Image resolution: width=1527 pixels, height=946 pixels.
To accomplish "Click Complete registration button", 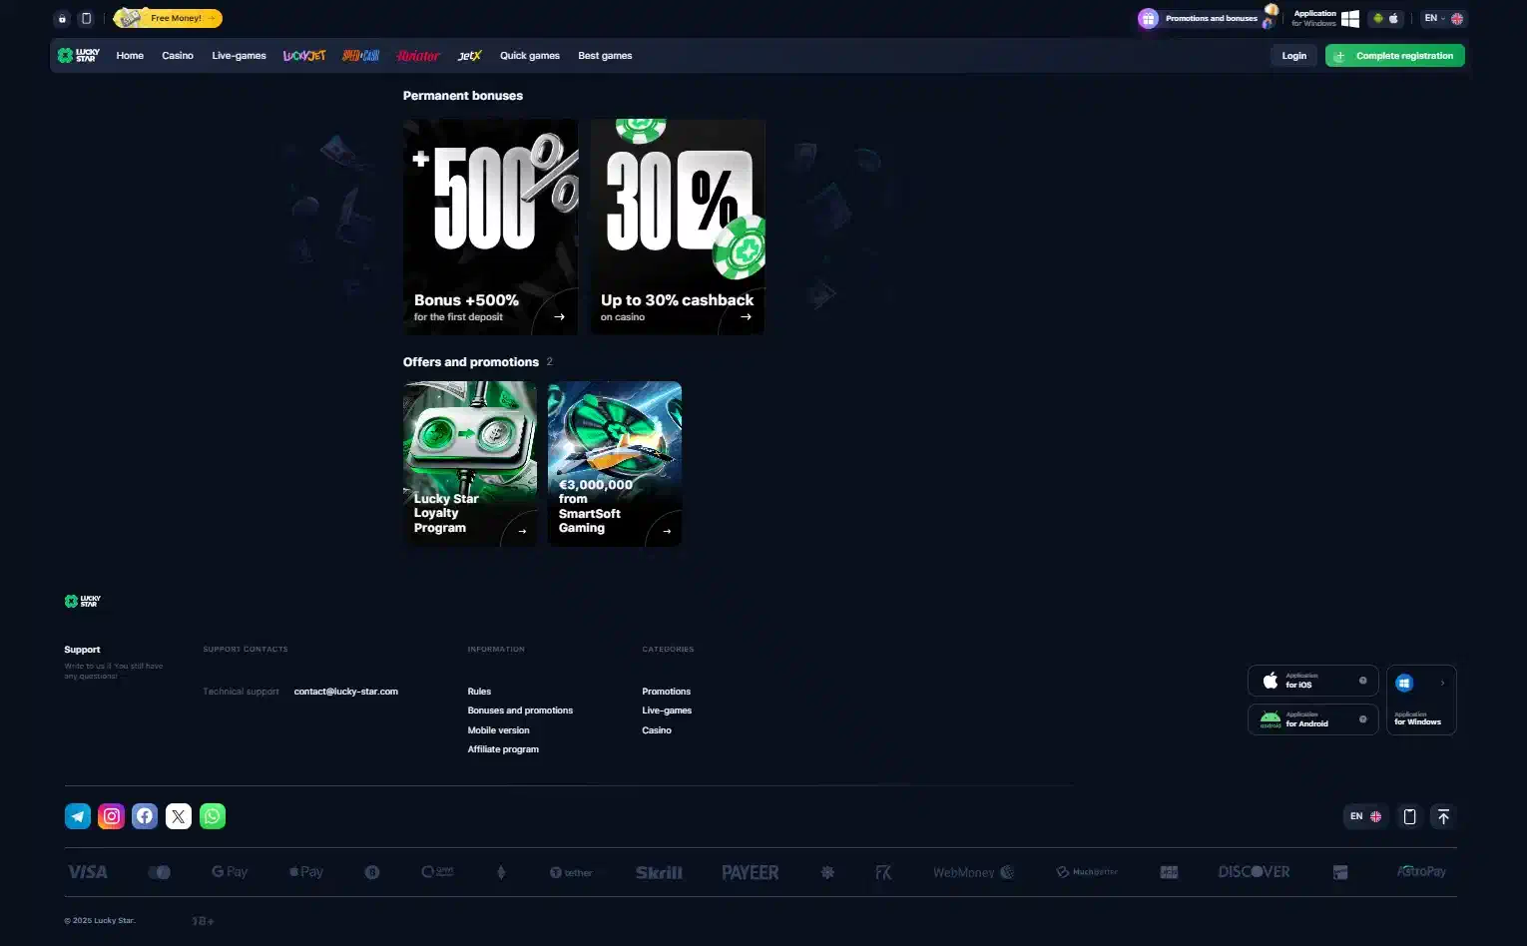I will pos(1395,56).
